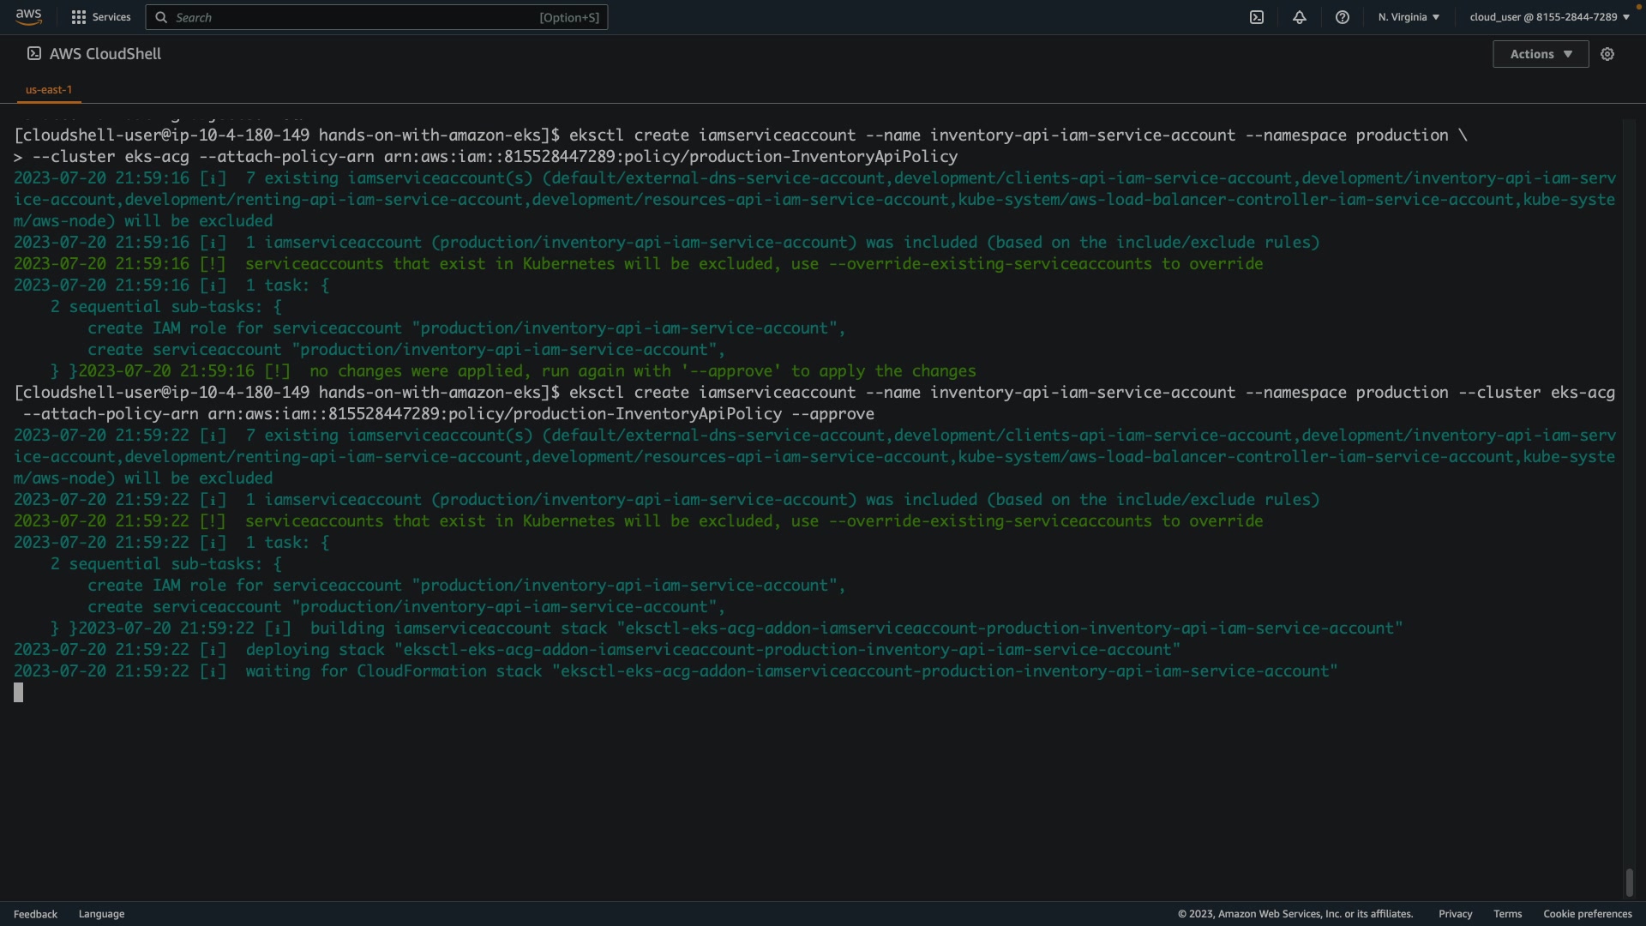
Task: Open Cookie preferences
Action: click(1587, 914)
